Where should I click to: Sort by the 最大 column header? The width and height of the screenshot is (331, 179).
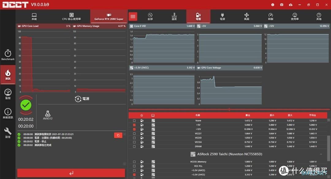[290, 115]
